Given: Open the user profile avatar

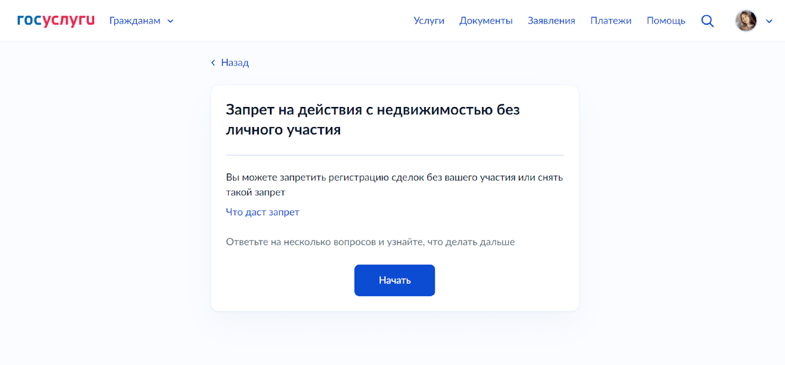Looking at the screenshot, I should (x=746, y=21).
